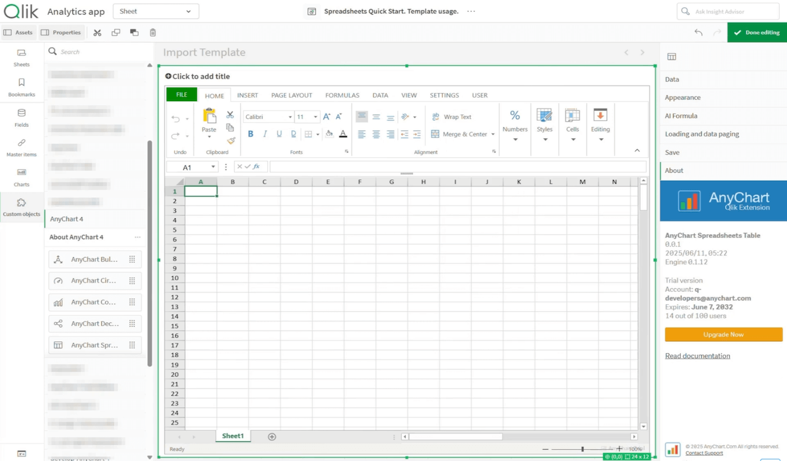Apply italic formatting in Fonts group
The width and height of the screenshot is (787, 461).
coord(265,134)
